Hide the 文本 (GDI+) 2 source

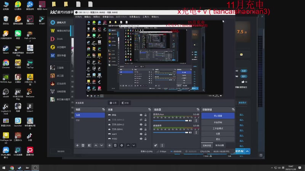point(141,125)
